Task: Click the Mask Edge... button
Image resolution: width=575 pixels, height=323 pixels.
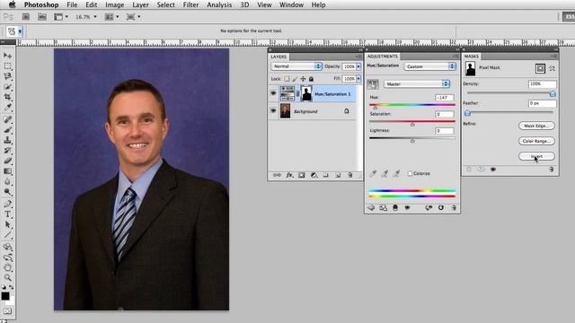Action: (x=536, y=126)
